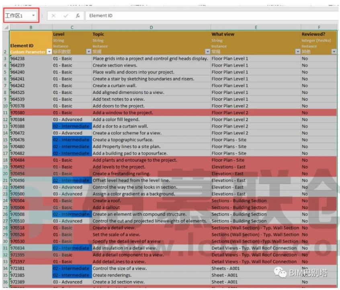This screenshot has width=340, height=290.
Task: Open the Name Box dropdown arrow
Action: (33, 15)
